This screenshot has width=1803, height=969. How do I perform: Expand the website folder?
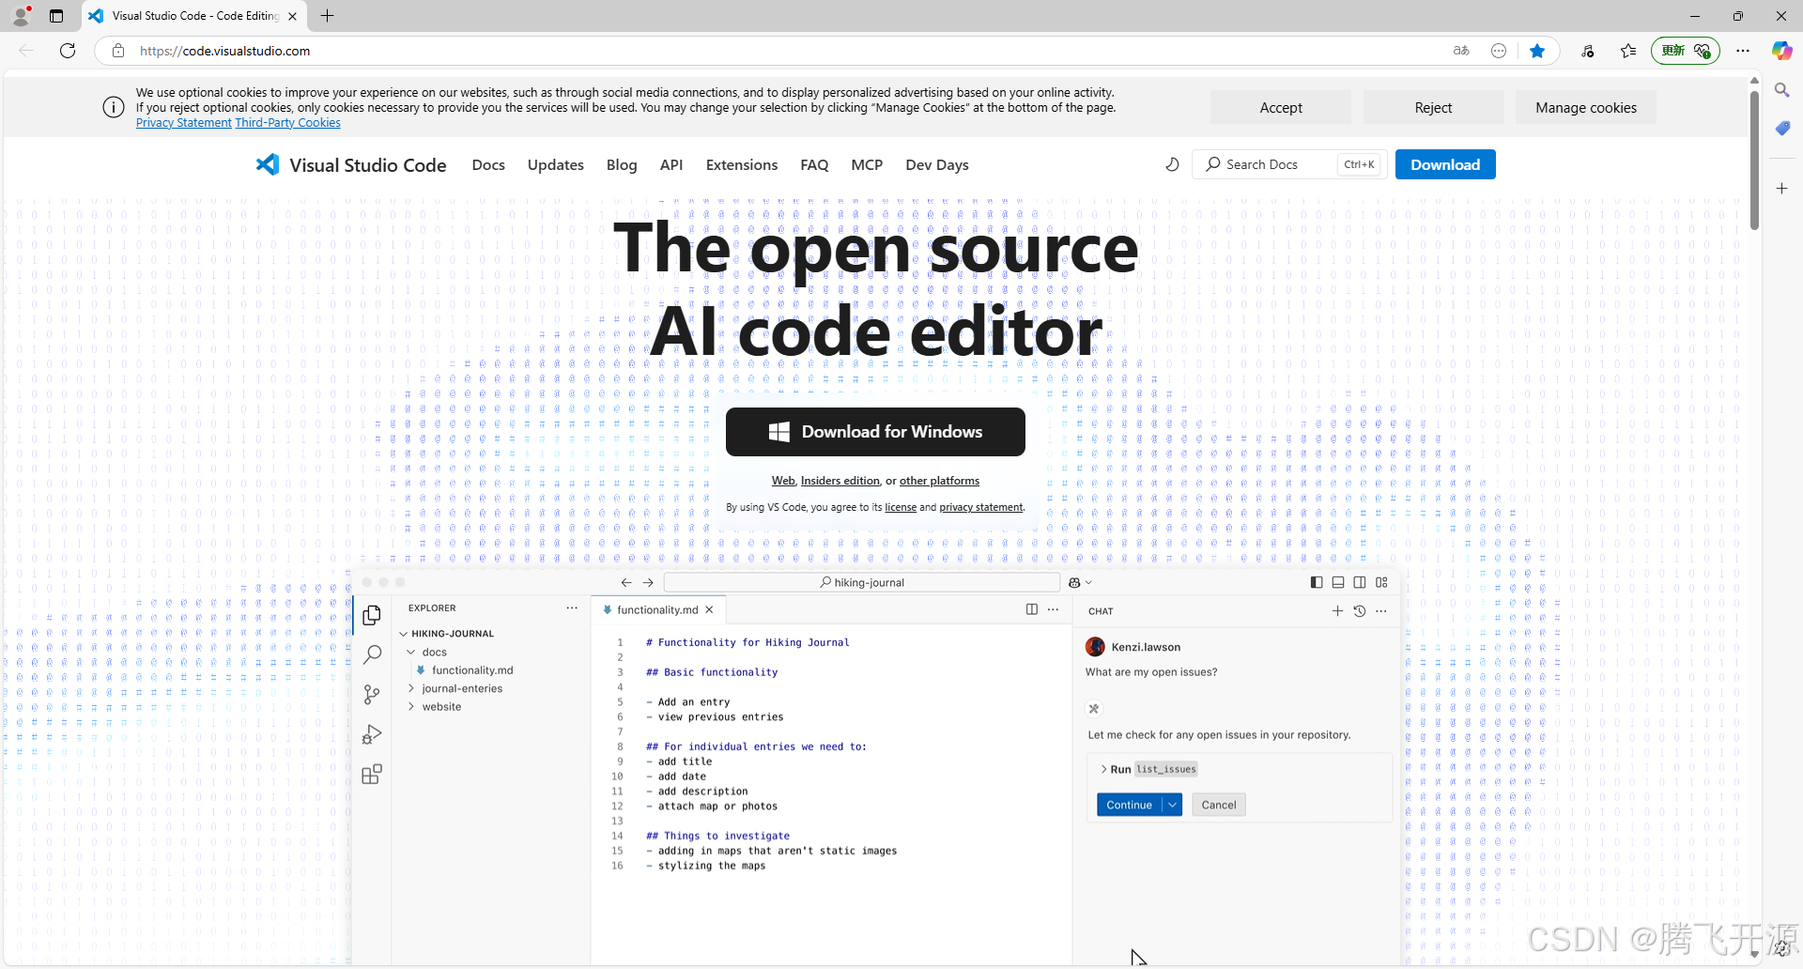411,707
